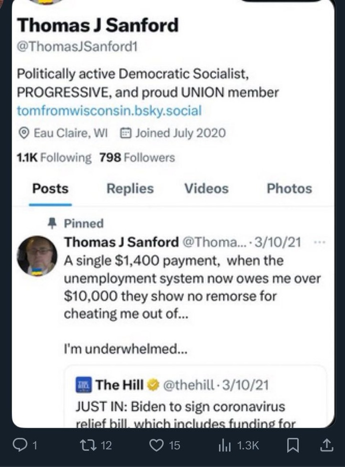Tap the repost arrows icon

point(88,445)
